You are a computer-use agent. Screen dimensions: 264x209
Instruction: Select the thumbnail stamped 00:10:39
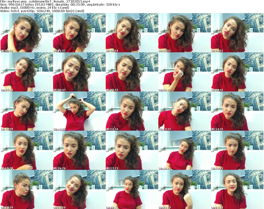(27, 111)
